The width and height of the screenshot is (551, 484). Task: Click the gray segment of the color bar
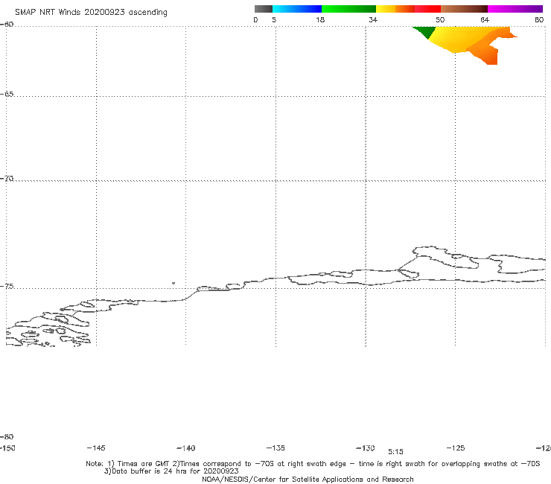(x=263, y=9)
